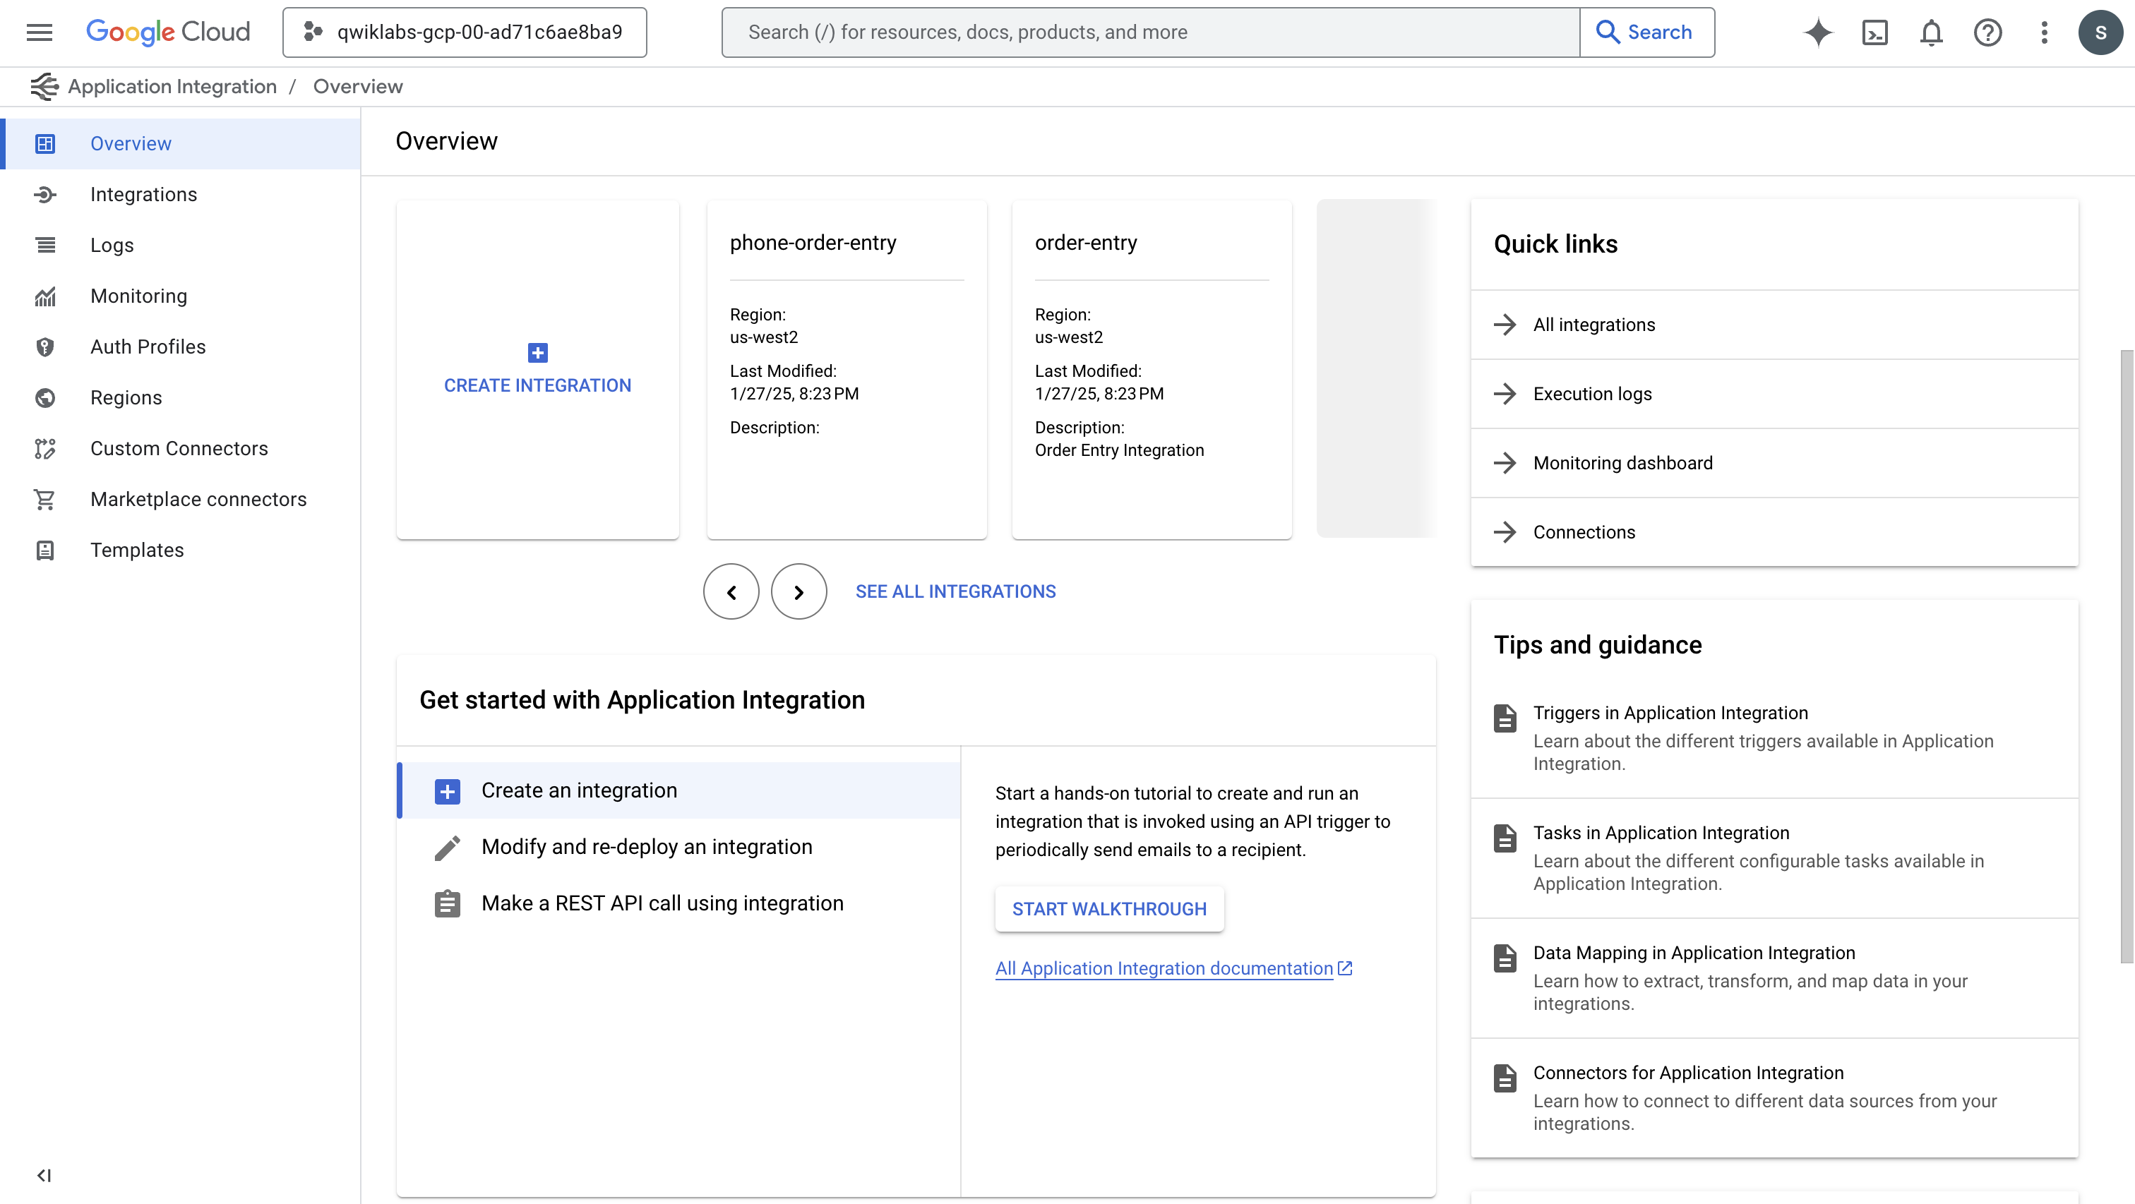The height and width of the screenshot is (1204, 2135).
Task: Open Marketplace connectors
Action: 198,499
